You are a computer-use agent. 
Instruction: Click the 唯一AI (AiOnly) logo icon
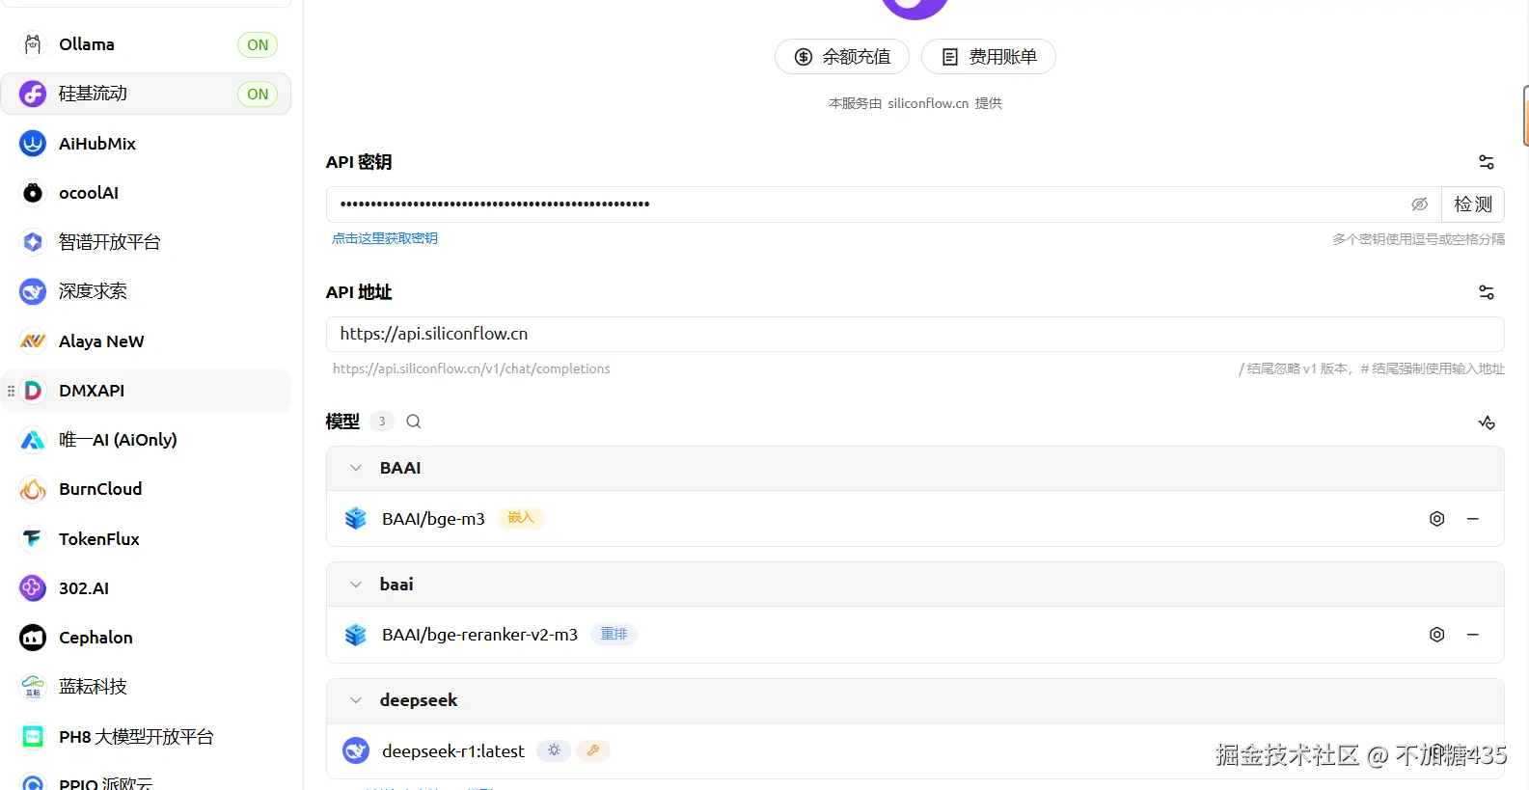tap(33, 440)
